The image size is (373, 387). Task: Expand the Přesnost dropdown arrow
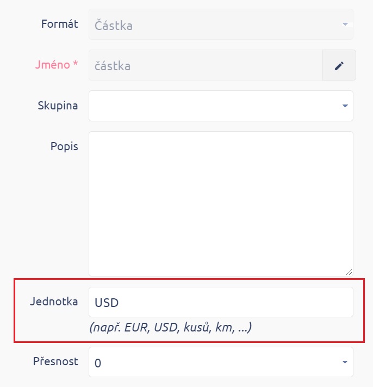coord(345,363)
